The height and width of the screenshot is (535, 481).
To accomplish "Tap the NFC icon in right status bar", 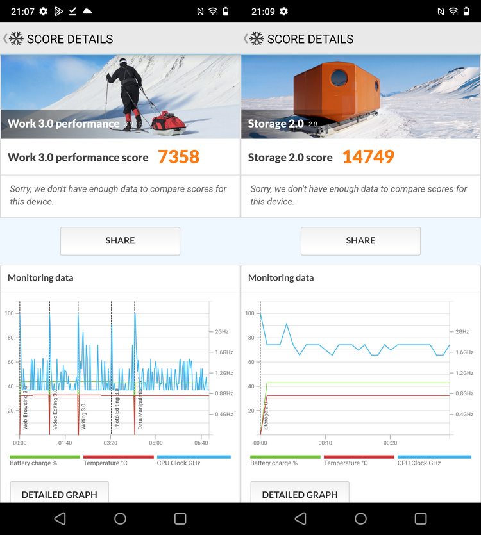I will (441, 12).
